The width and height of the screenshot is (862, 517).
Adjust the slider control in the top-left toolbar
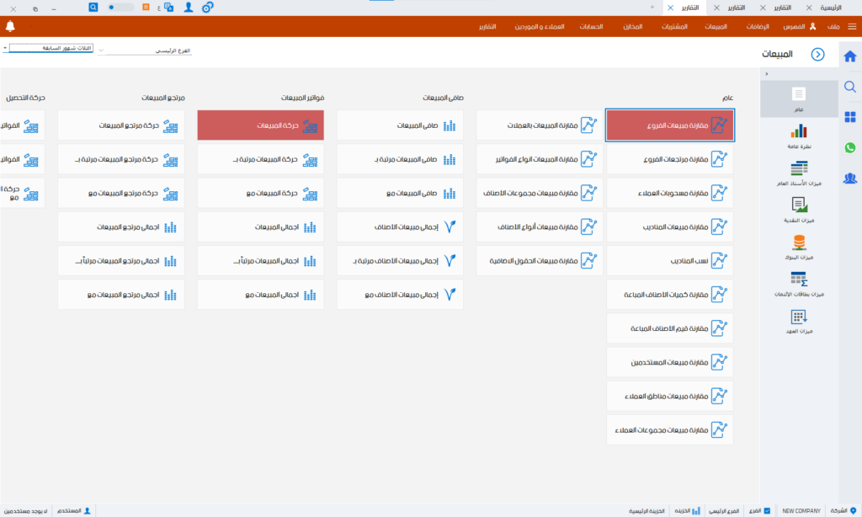click(114, 7)
